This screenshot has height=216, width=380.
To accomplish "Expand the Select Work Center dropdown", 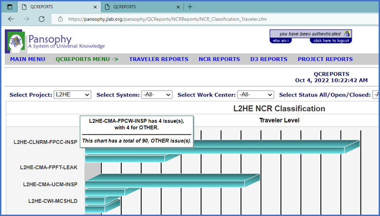I will [256, 95].
